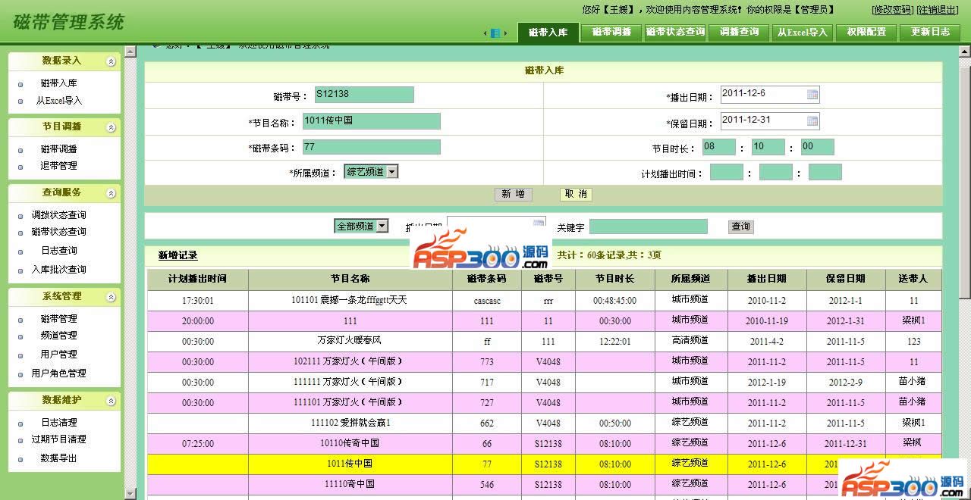This screenshot has width=971, height=500.
Task: Open calendar icon in the search date field
Action: pos(539,223)
